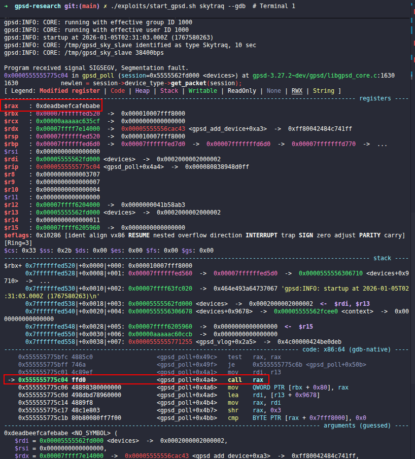Click the $rax register value 0xdeadbeefcafebabe

point(68,106)
